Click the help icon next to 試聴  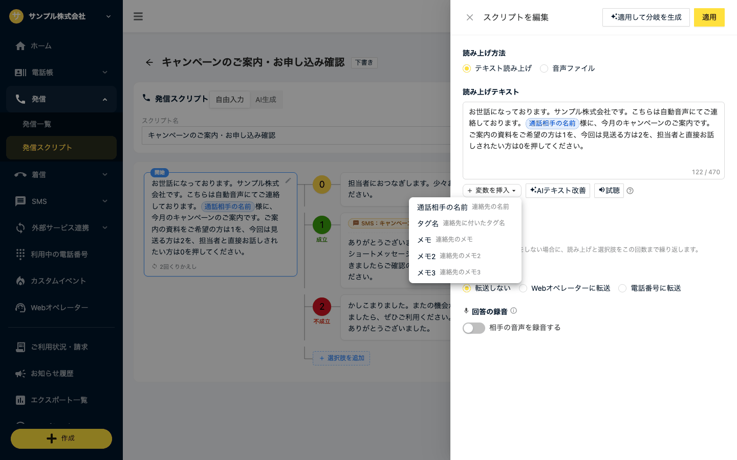(x=630, y=191)
